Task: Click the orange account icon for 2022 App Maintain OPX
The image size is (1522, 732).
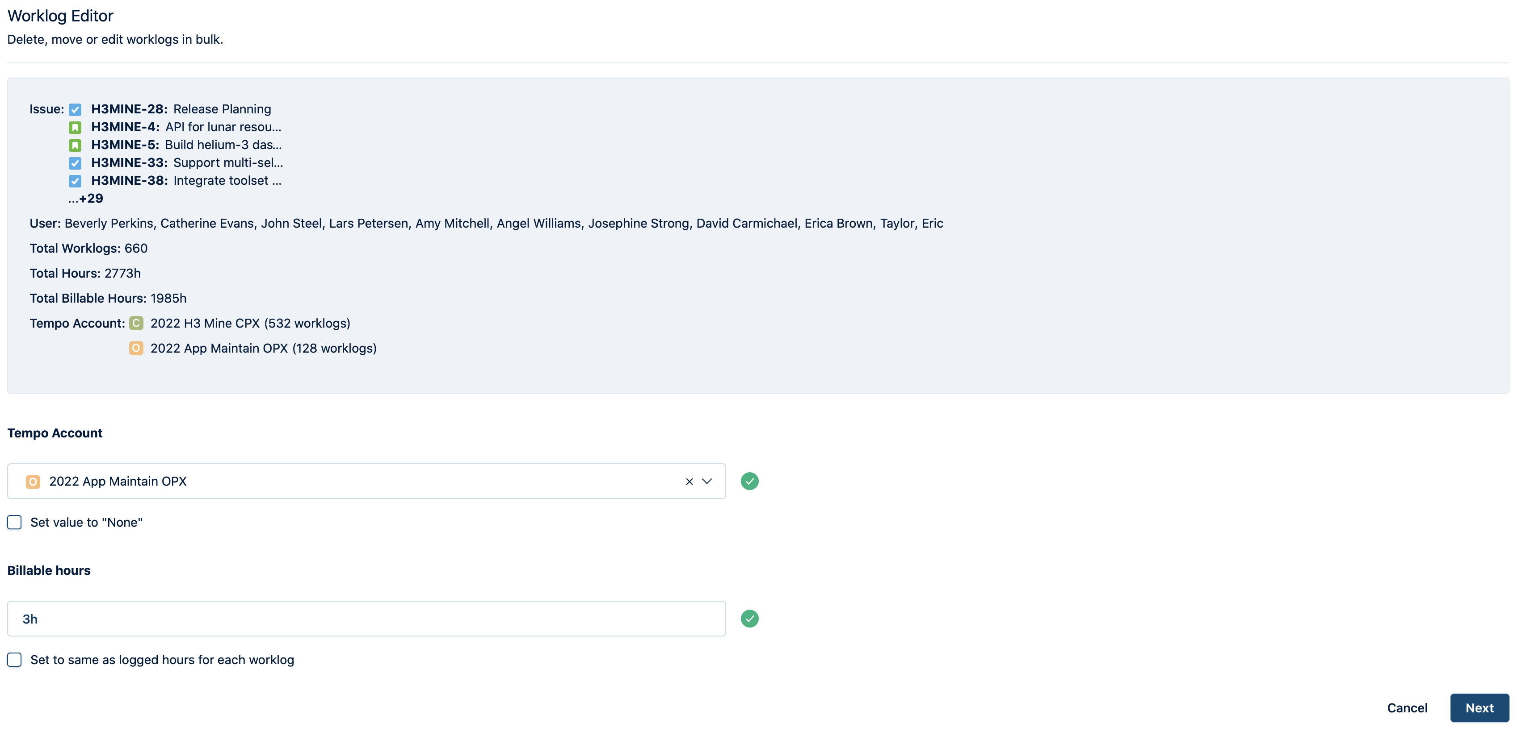Action: coord(136,348)
